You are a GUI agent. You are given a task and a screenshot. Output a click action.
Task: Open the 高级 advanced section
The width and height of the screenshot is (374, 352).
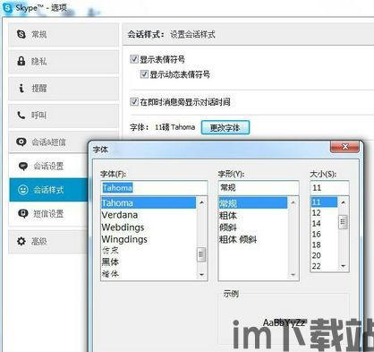(x=48, y=241)
